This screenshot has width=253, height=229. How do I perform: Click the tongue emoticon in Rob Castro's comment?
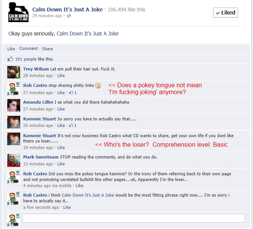[98, 85]
